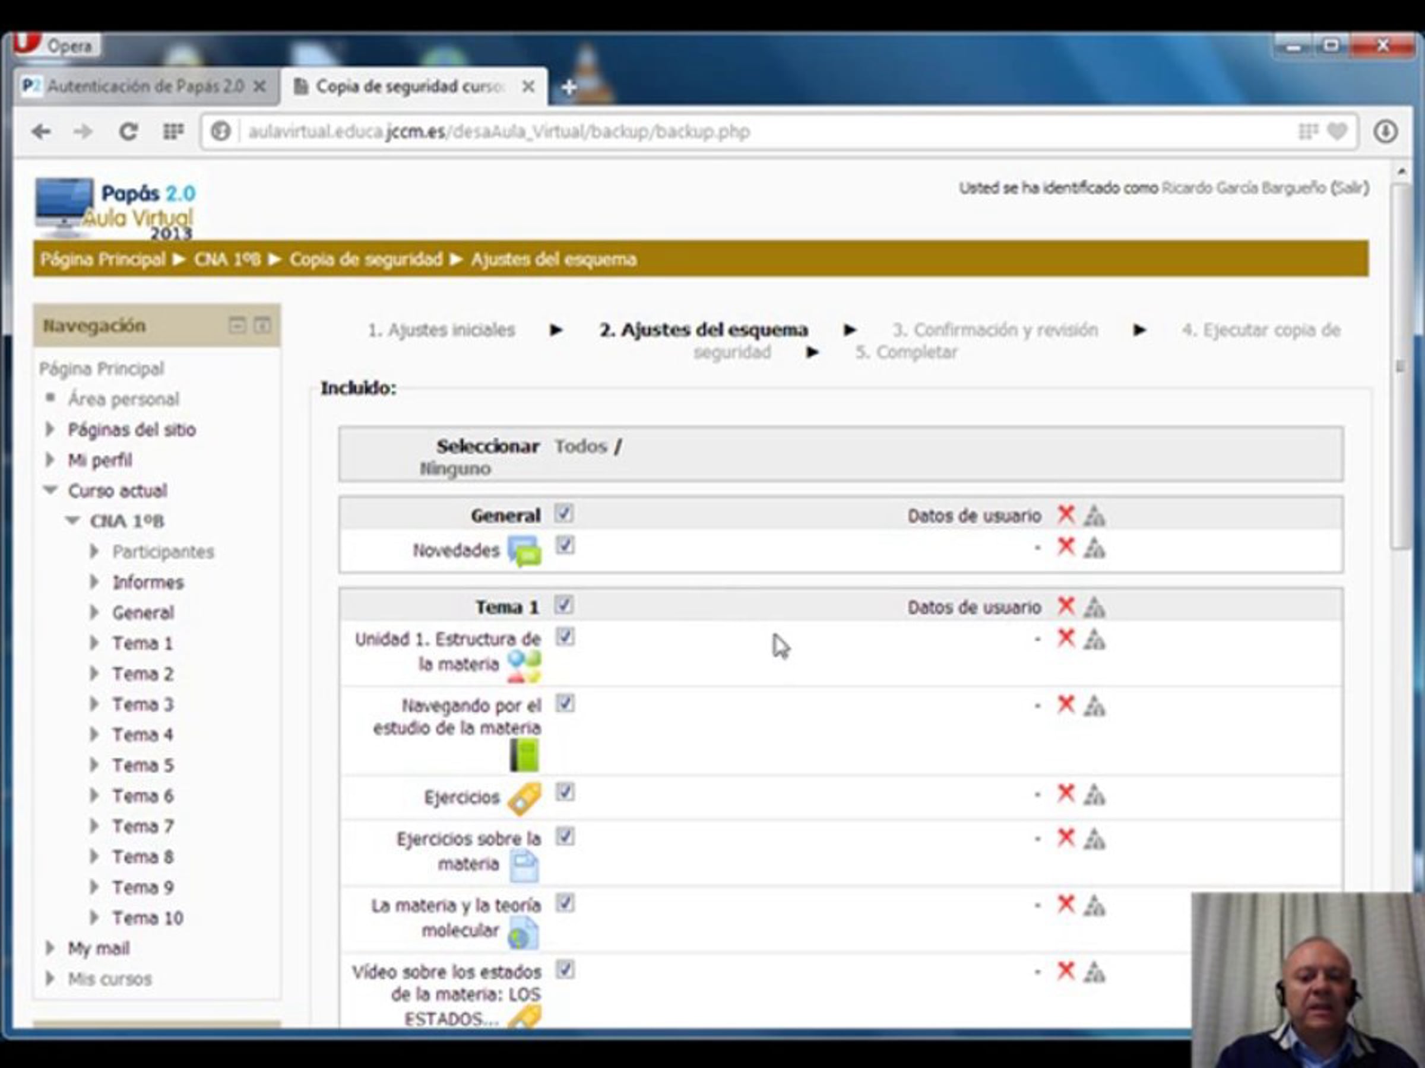Reload the page with the refresh icon

point(128,132)
